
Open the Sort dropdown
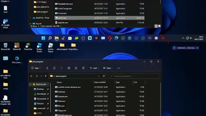click(94, 68)
